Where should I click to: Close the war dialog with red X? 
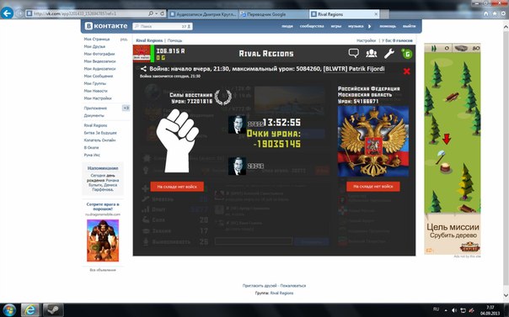pyautogui.click(x=406, y=71)
